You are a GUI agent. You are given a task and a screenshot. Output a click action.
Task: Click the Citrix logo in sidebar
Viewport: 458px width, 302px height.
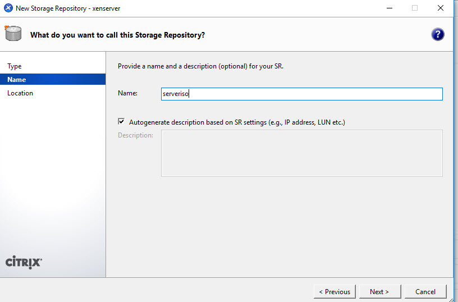(24, 262)
